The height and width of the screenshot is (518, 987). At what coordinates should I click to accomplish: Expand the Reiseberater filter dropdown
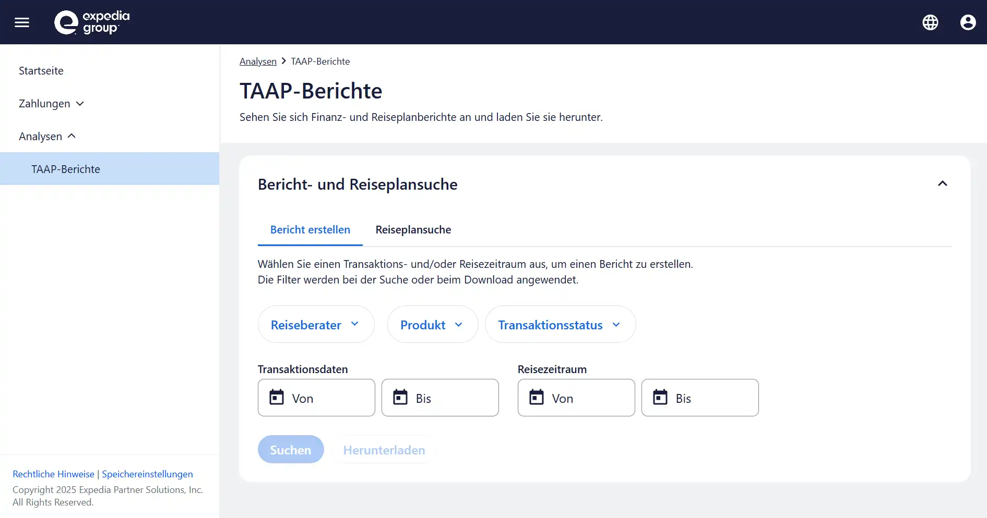point(316,325)
